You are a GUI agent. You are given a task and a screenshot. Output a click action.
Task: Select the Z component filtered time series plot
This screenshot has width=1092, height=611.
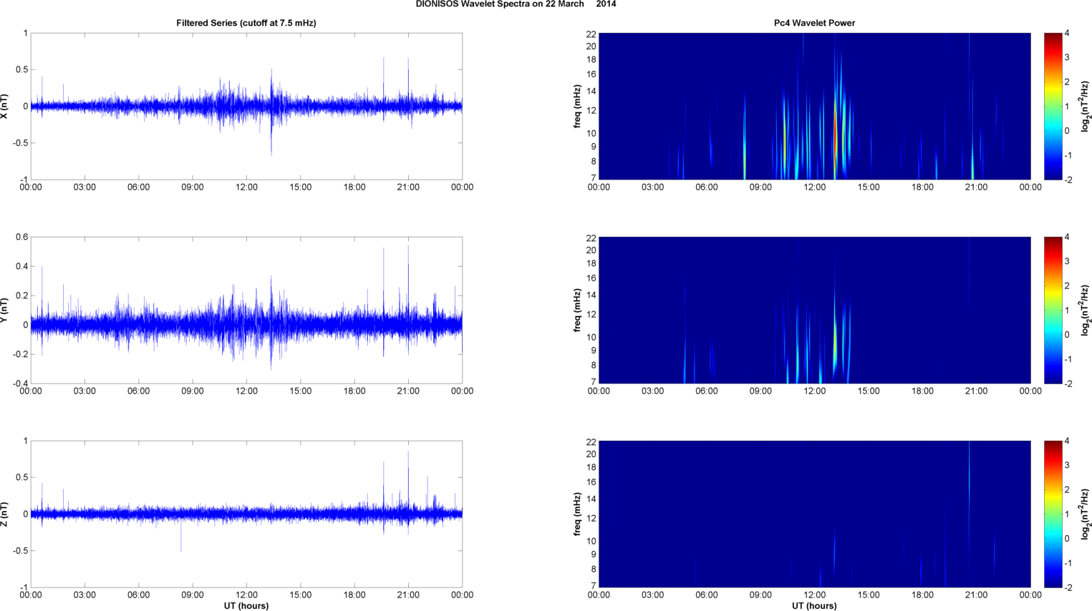[246, 514]
